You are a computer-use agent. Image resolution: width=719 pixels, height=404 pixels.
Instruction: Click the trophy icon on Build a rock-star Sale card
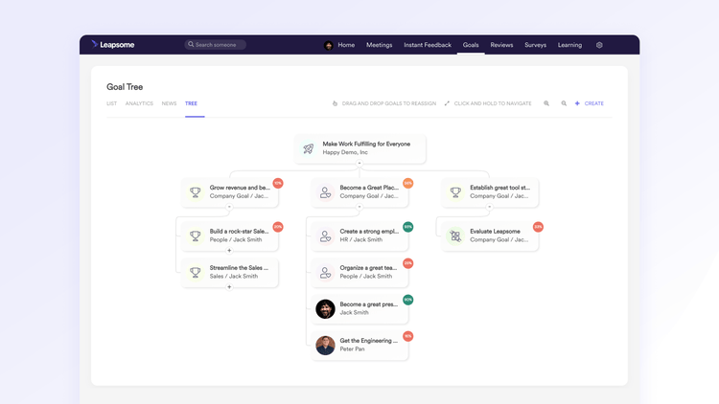pyautogui.click(x=196, y=236)
